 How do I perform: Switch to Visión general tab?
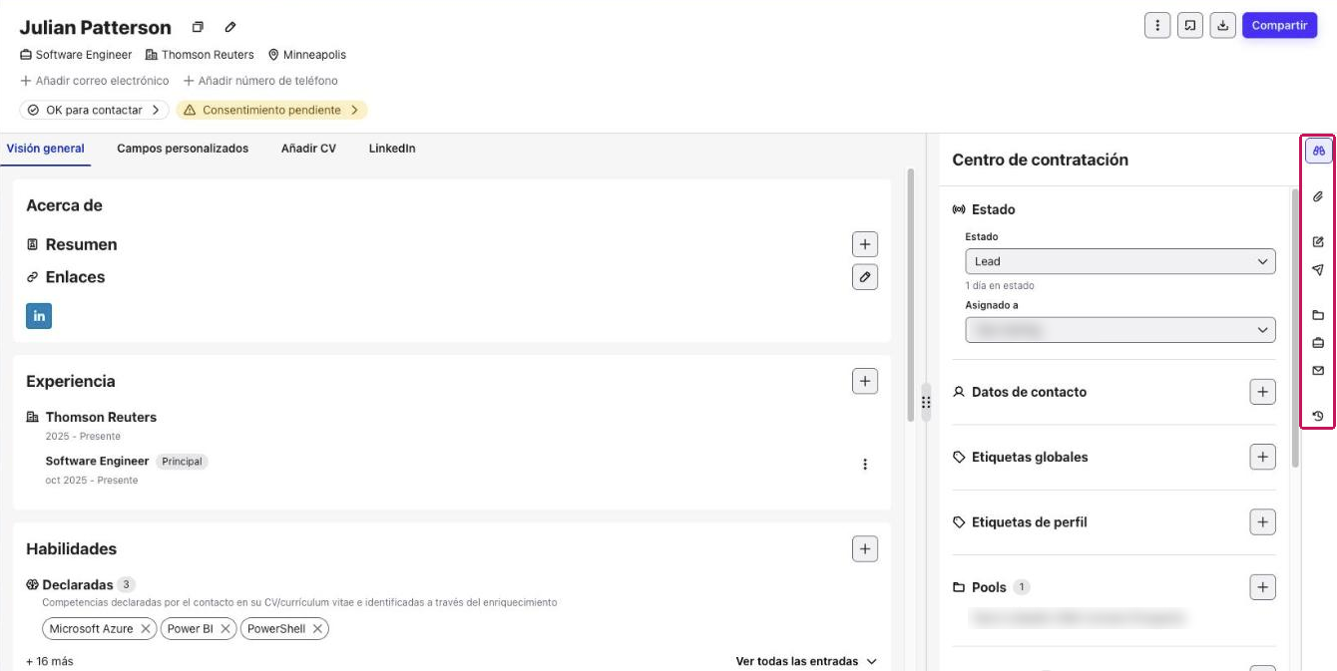45,149
